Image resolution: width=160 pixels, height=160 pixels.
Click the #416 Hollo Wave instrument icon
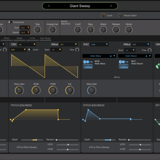coord(88,64)
